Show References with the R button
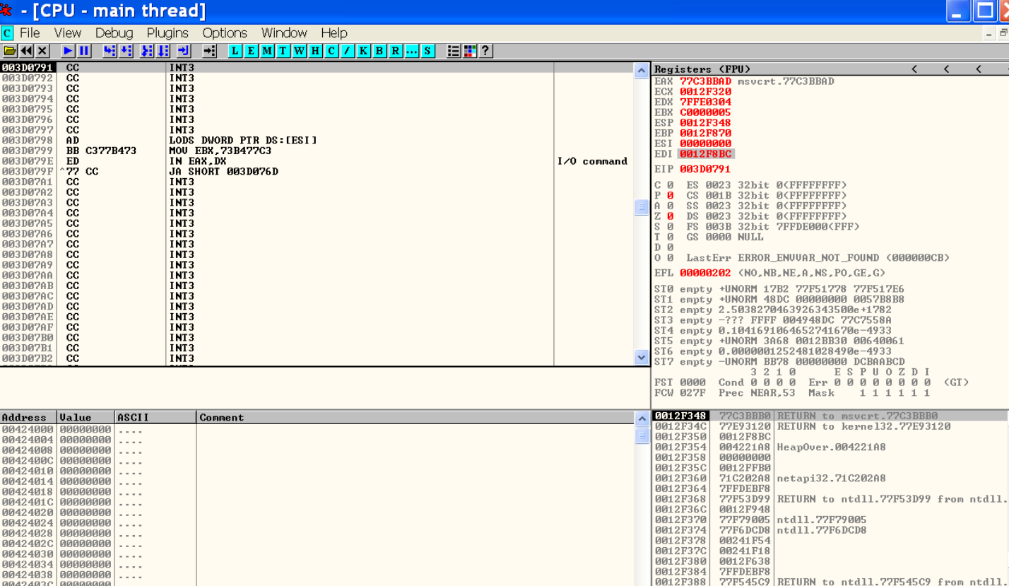The height and width of the screenshot is (586, 1009). coord(396,51)
